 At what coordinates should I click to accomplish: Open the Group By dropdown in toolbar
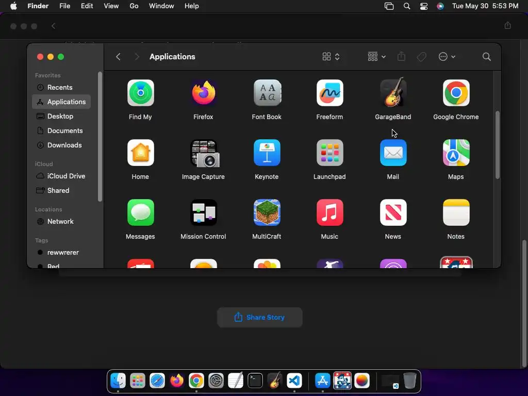point(377,57)
